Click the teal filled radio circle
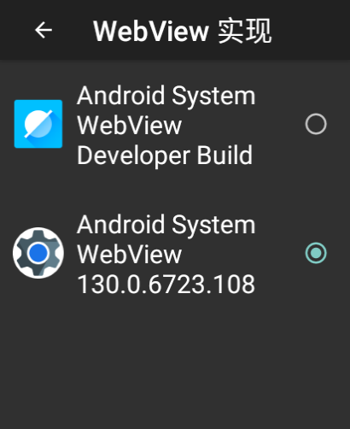 316,253
